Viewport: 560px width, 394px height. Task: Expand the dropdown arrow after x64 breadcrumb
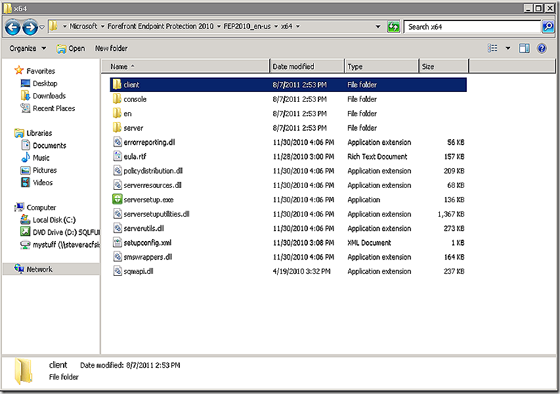pyautogui.click(x=298, y=26)
